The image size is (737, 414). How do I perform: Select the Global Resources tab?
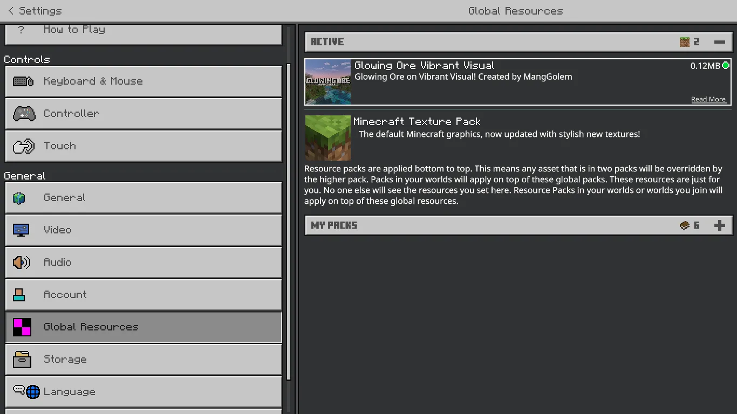pos(144,327)
